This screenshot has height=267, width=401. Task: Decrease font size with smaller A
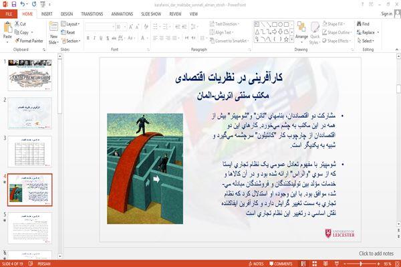point(138,27)
